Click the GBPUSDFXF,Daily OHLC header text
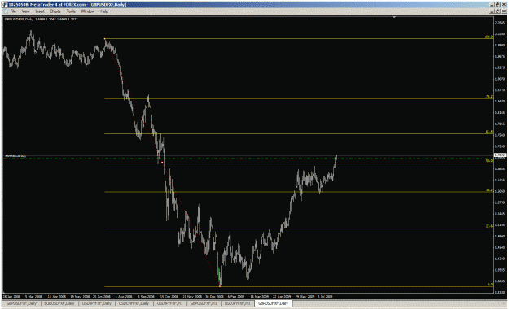 click(41, 20)
